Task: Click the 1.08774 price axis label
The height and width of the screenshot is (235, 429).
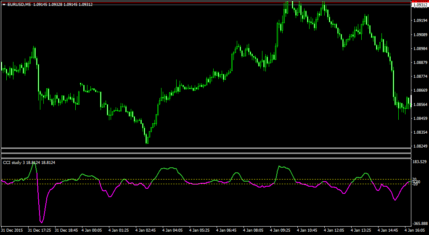Action: click(421, 77)
